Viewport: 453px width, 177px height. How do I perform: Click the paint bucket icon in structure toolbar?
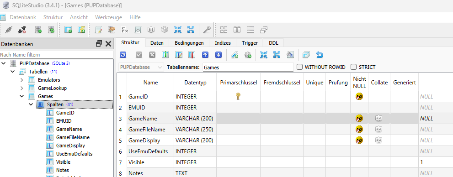click(290, 55)
